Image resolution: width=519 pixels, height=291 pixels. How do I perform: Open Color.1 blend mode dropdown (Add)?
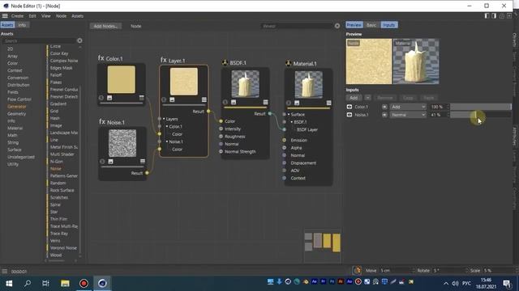(x=408, y=107)
